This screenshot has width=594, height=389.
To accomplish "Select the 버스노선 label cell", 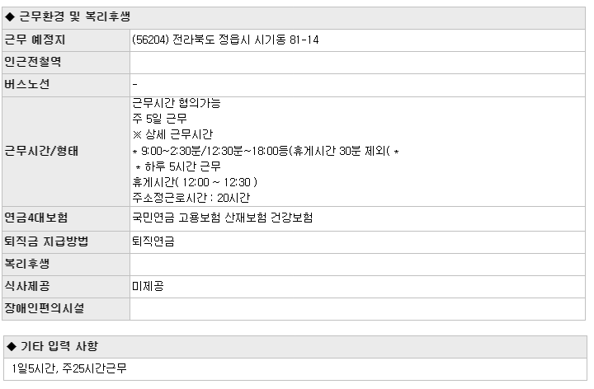I will [x=66, y=85].
